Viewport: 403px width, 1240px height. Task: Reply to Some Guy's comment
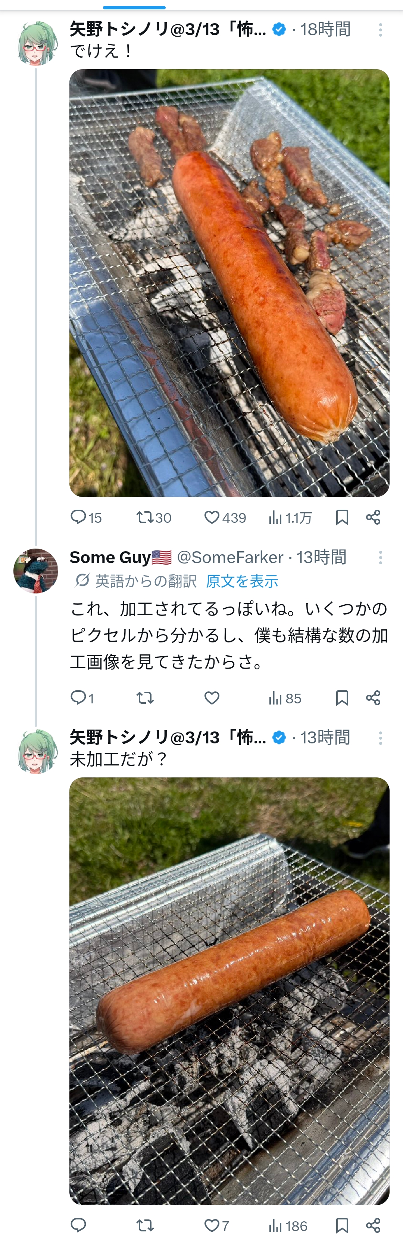click(x=78, y=697)
